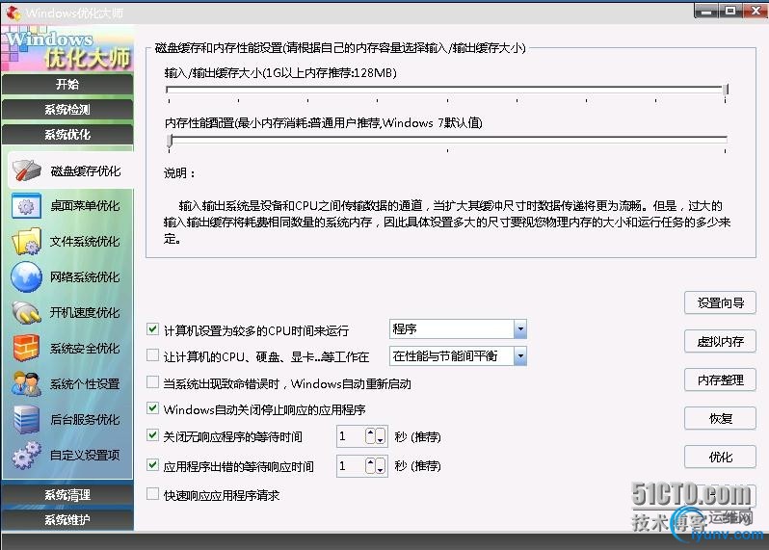The width and height of the screenshot is (769, 550).
Task: Open the 磁盘缓存优化 icon in sidebar
Action: (27, 170)
